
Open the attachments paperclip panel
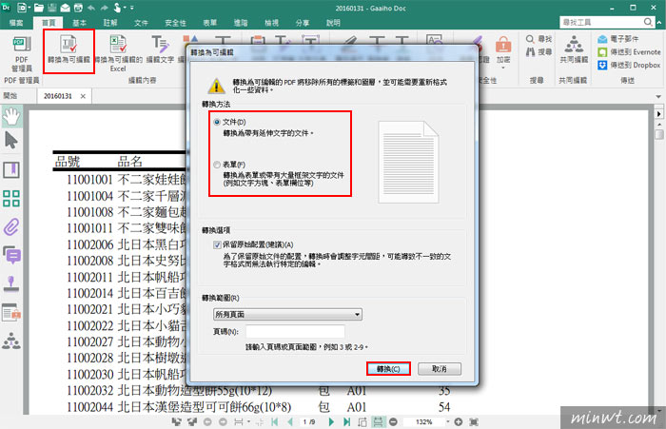coord(11,227)
